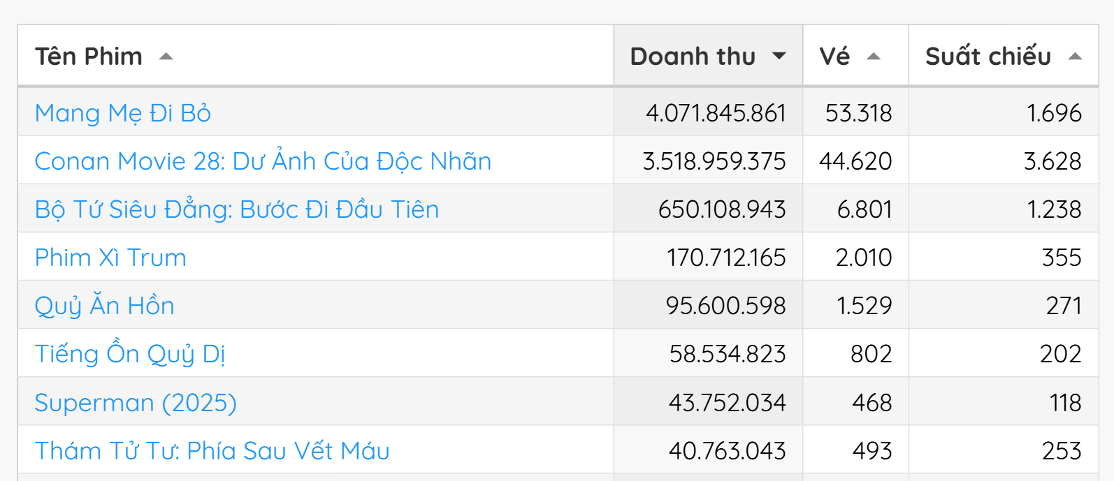The height and width of the screenshot is (481, 1114).
Task: Sort the table by Vé column
Action: point(841,56)
